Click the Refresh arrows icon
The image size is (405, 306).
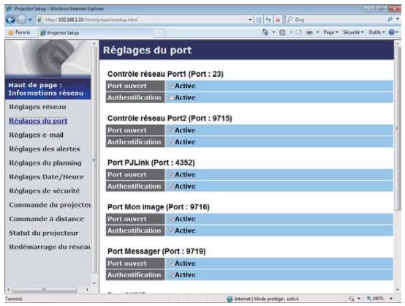[x=268, y=20]
